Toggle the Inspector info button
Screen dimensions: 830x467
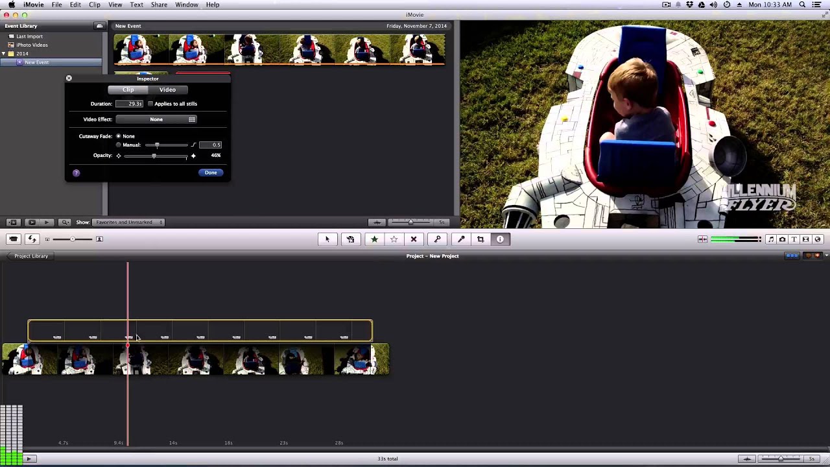click(500, 239)
